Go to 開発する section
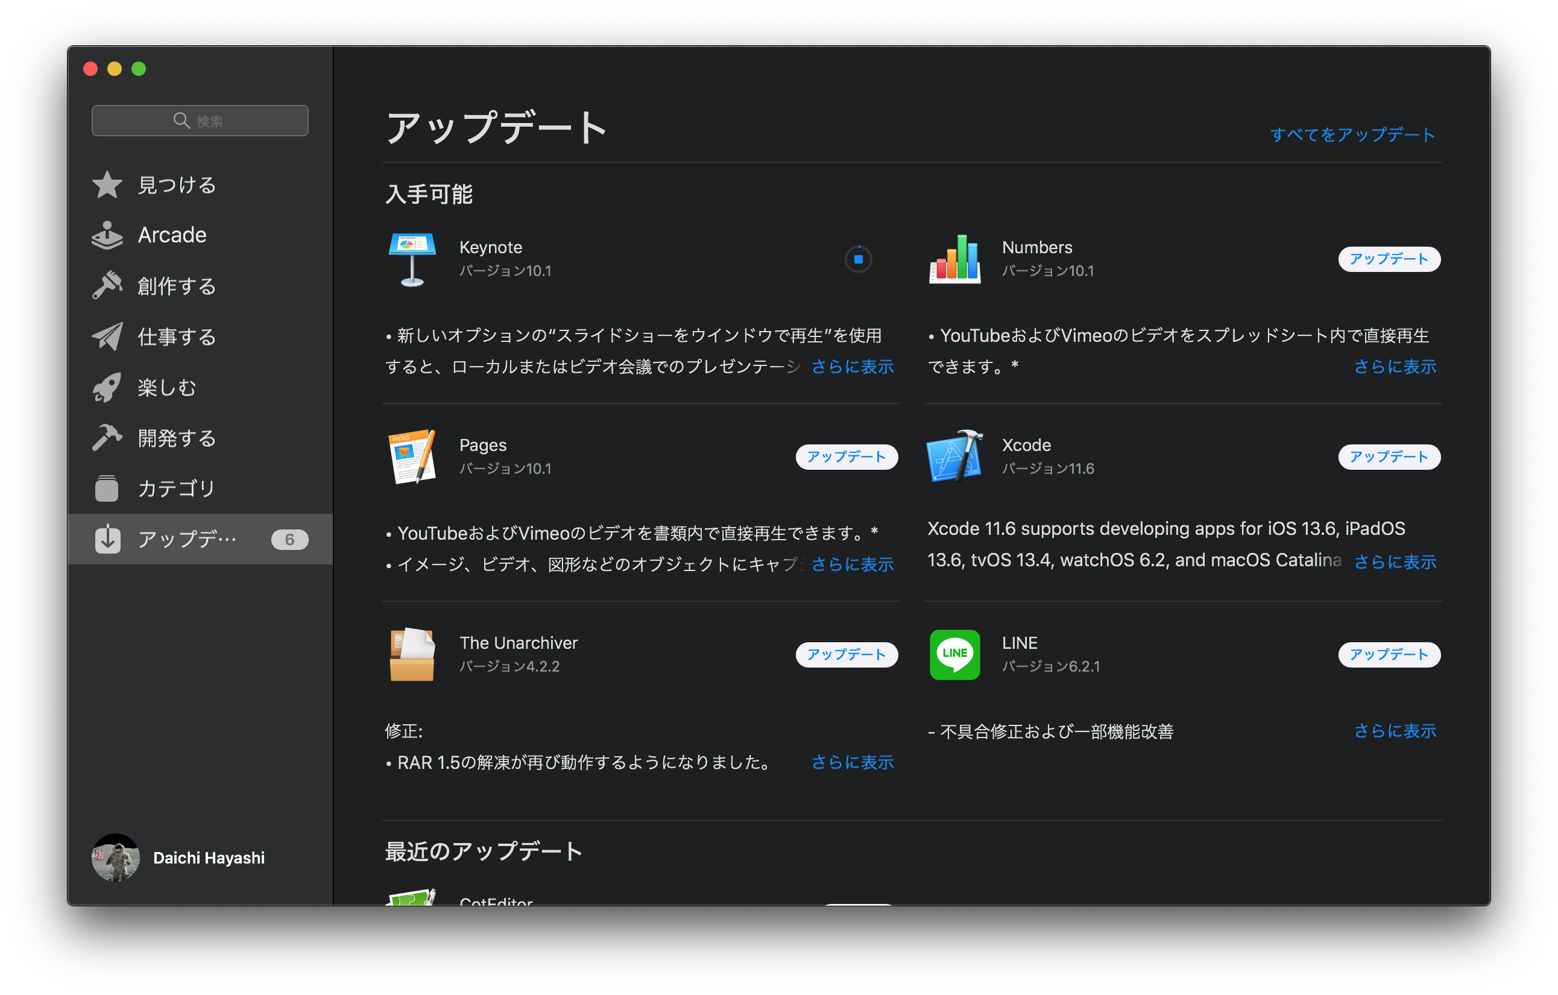Screen dimensions: 1558x995 [x=200, y=438]
